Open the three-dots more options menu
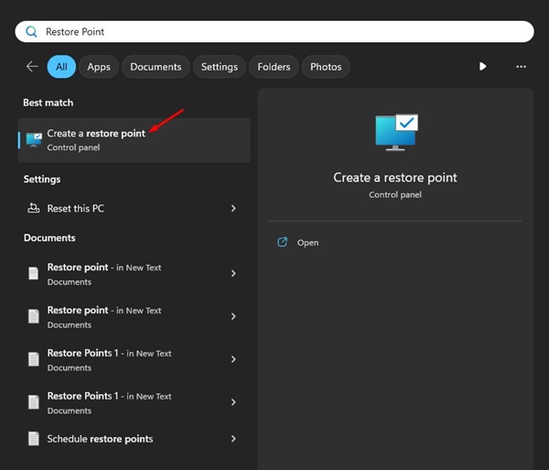549x470 pixels. click(x=521, y=67)
